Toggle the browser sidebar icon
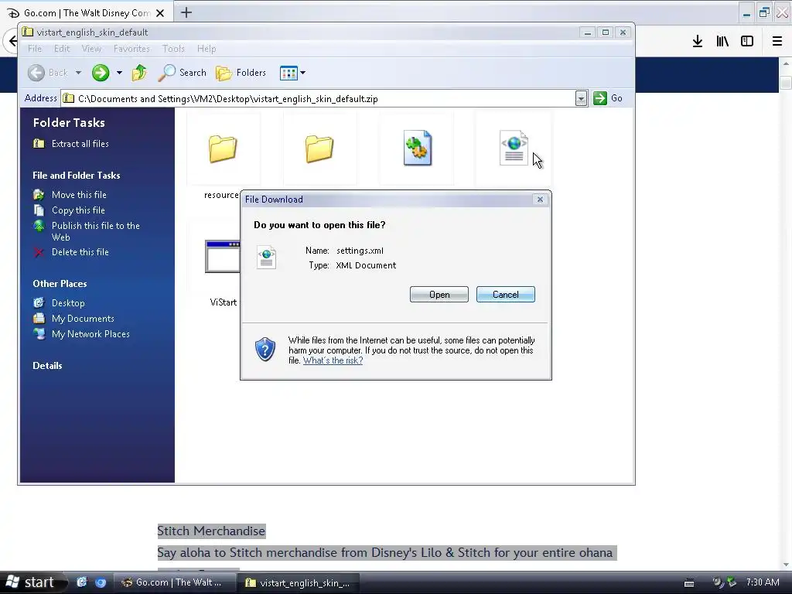Image resolution: width=792 pixels, height=594 pixels. point(747,41)
